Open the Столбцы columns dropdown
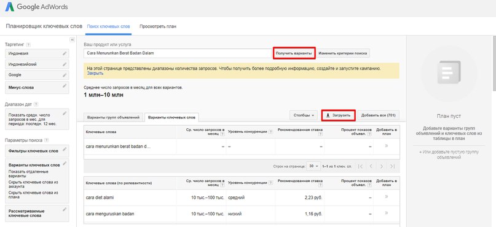This screenshot has height=227, width=496. tap(304, 115)
